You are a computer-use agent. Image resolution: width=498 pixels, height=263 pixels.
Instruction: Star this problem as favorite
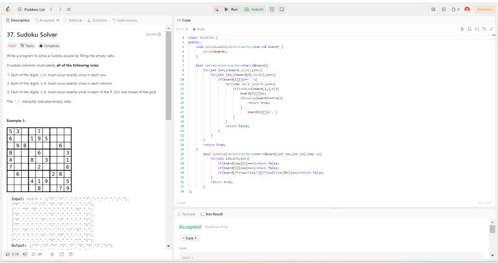click(x=52, y=254)
